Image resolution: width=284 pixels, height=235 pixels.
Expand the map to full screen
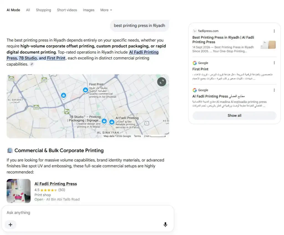pos(162,82)
